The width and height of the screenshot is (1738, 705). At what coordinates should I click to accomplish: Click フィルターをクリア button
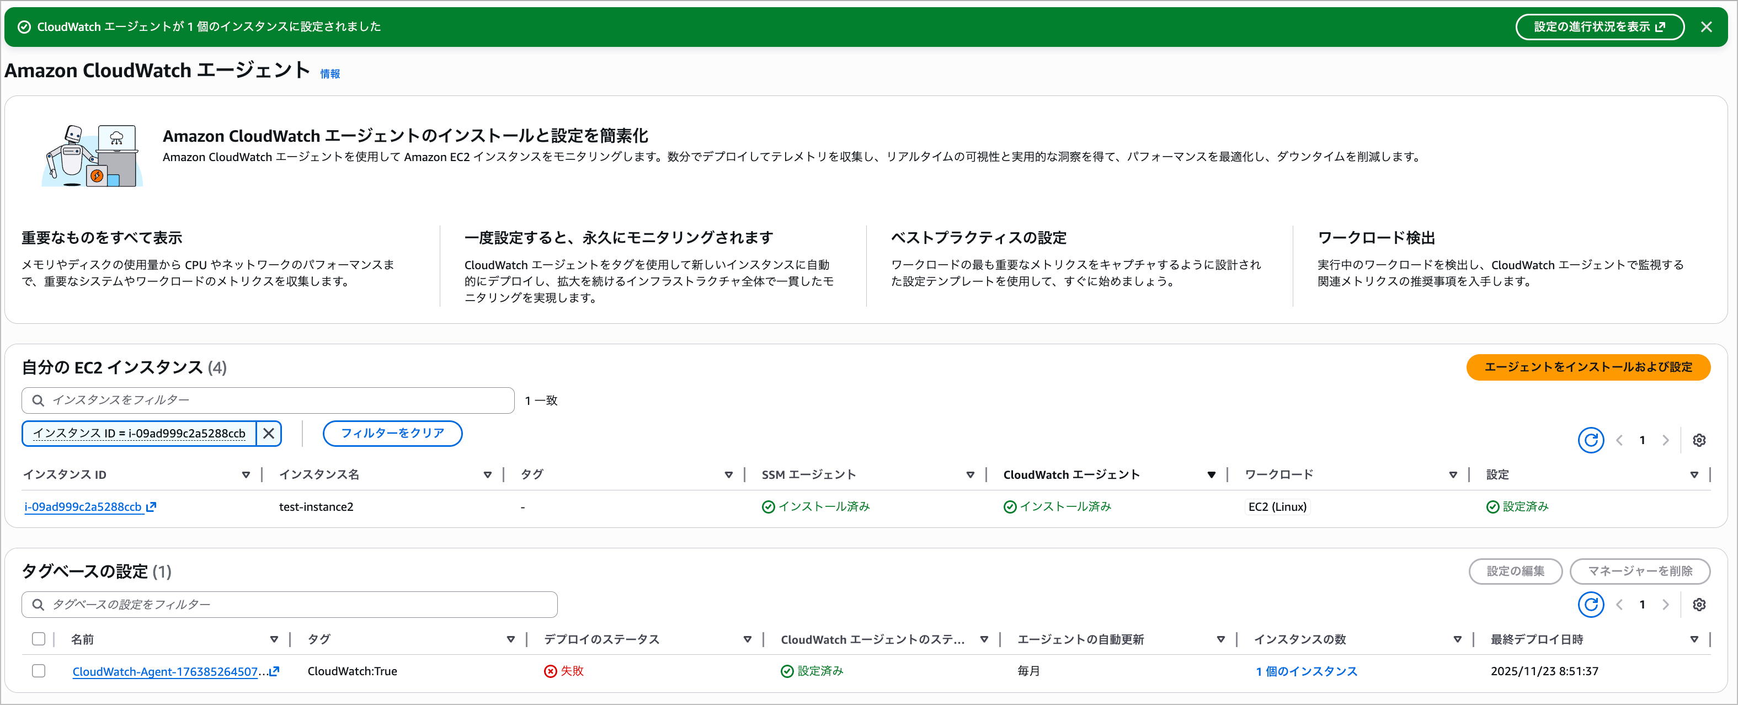[392, 433]
